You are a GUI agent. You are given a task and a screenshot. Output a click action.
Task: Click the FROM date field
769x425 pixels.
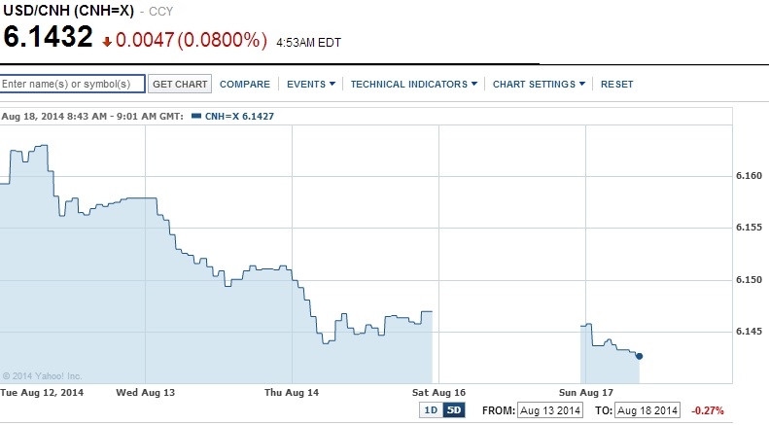tap(550, 410)
